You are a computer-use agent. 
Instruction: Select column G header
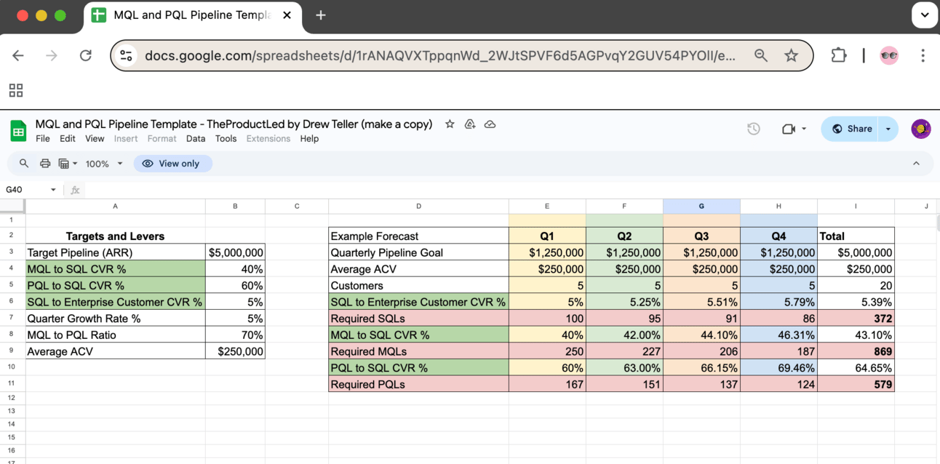701,207
